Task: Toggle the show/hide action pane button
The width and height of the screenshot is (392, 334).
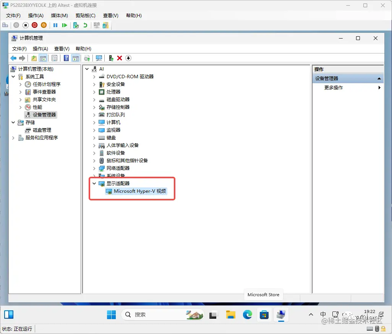Action: 76,58
